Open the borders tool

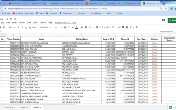click(x=86, y=27)
